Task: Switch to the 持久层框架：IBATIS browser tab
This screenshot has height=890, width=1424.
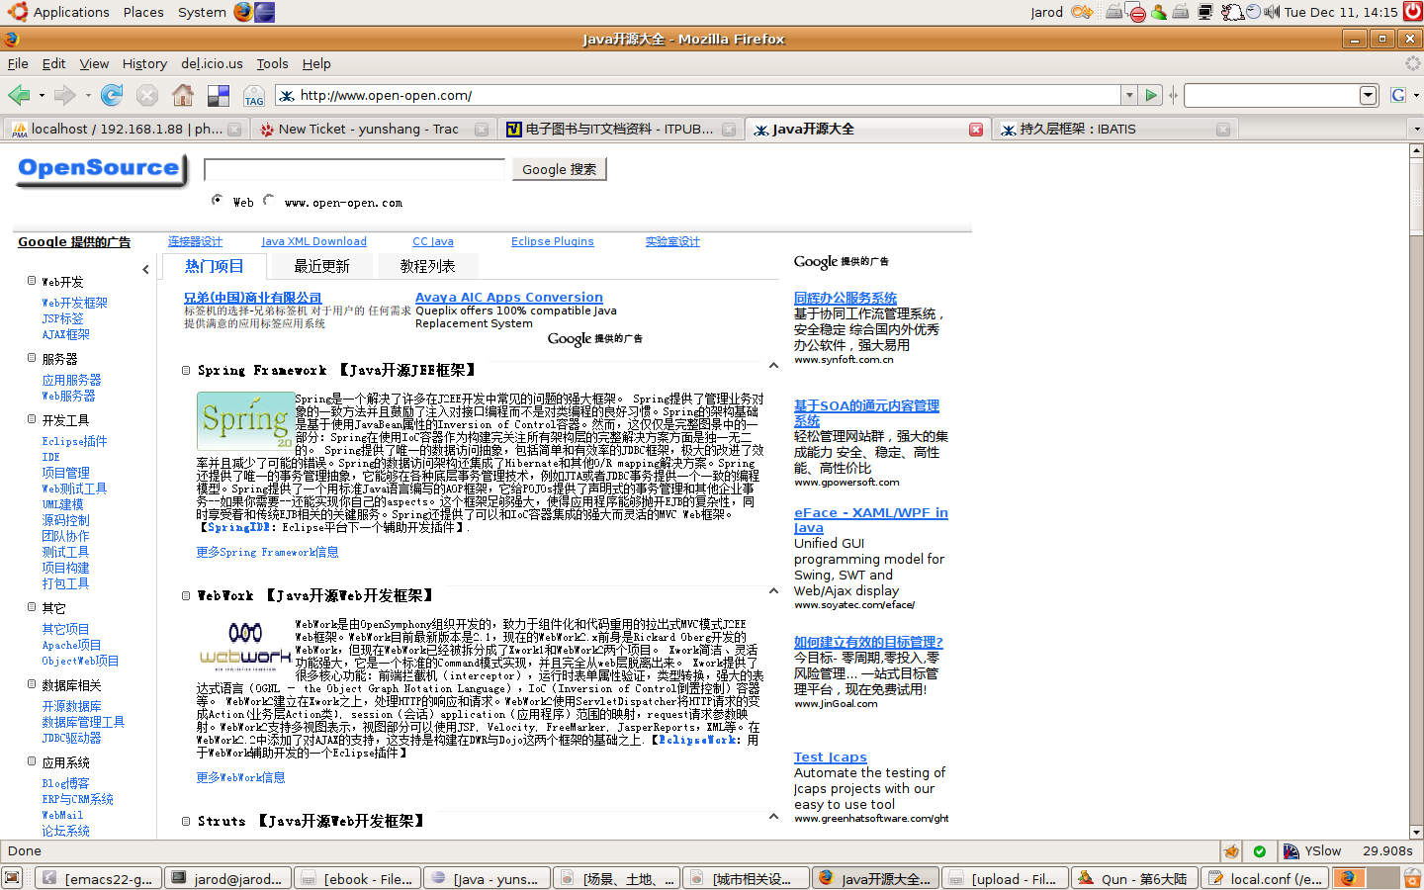Action: 1114,130
